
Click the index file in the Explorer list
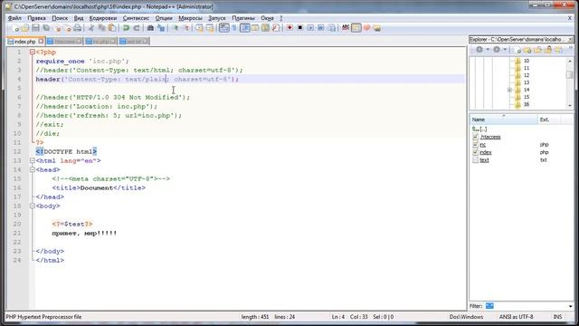(x=486, y=152)
